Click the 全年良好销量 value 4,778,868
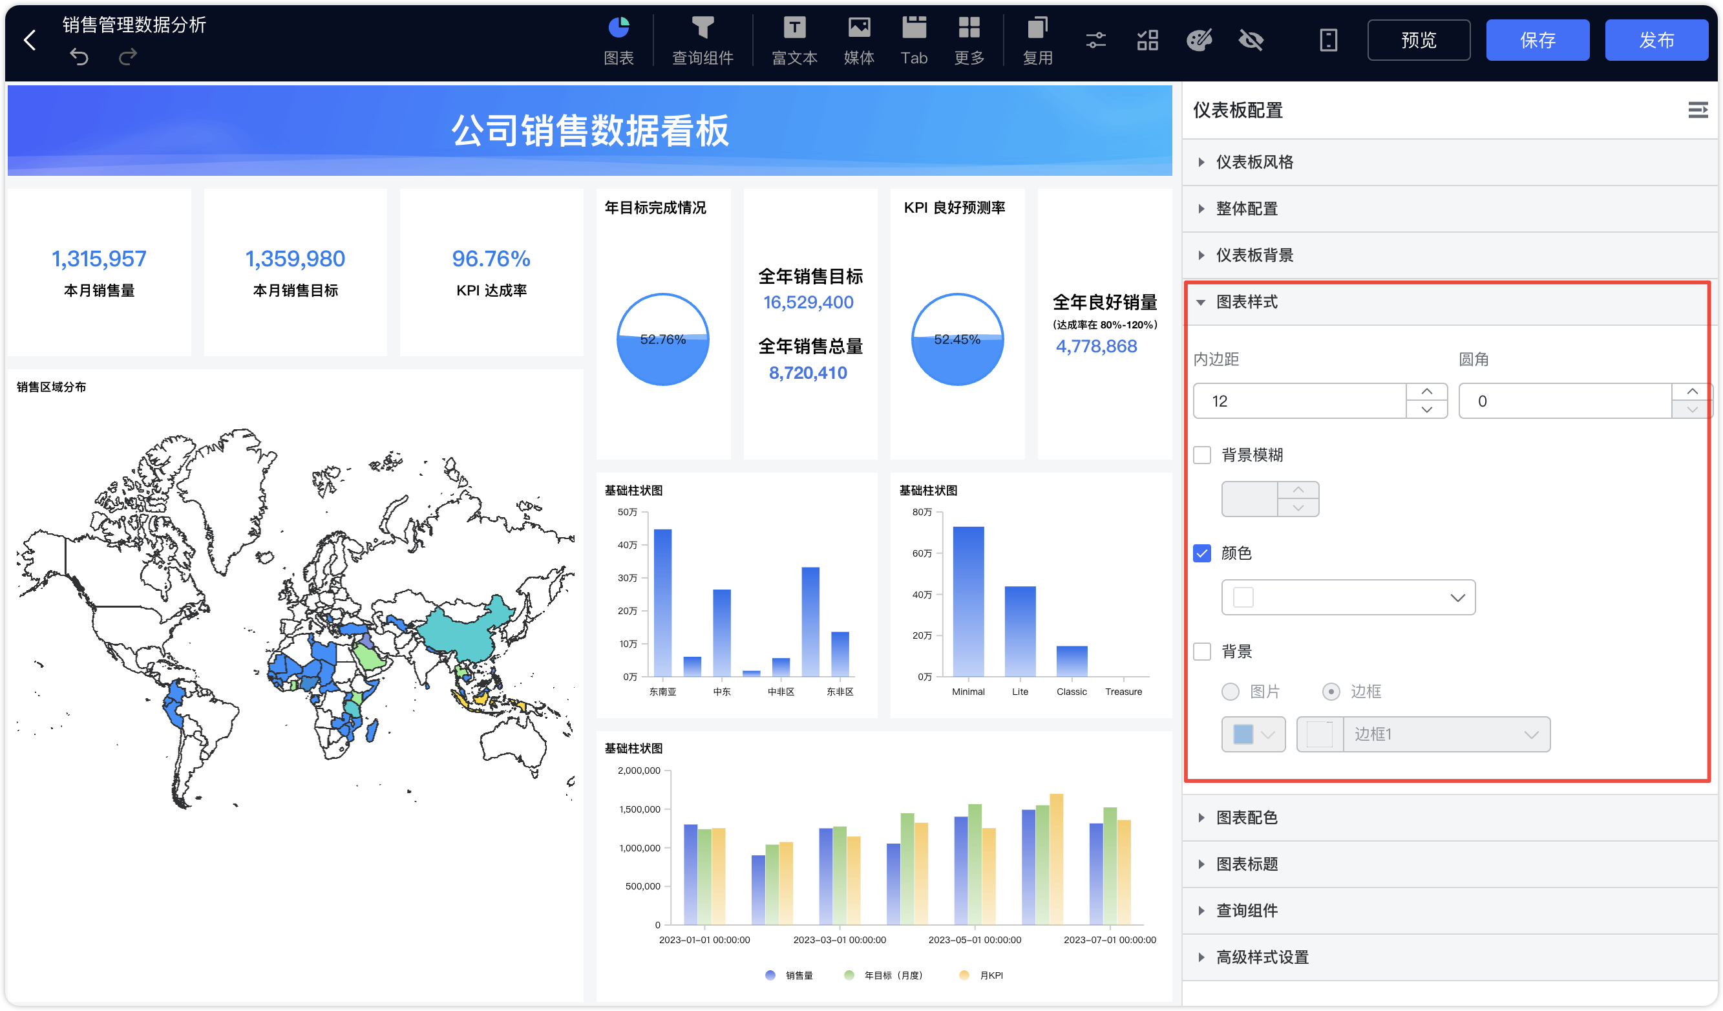The width and height of the screenshot is (1723, 1011). [1097, 347]
